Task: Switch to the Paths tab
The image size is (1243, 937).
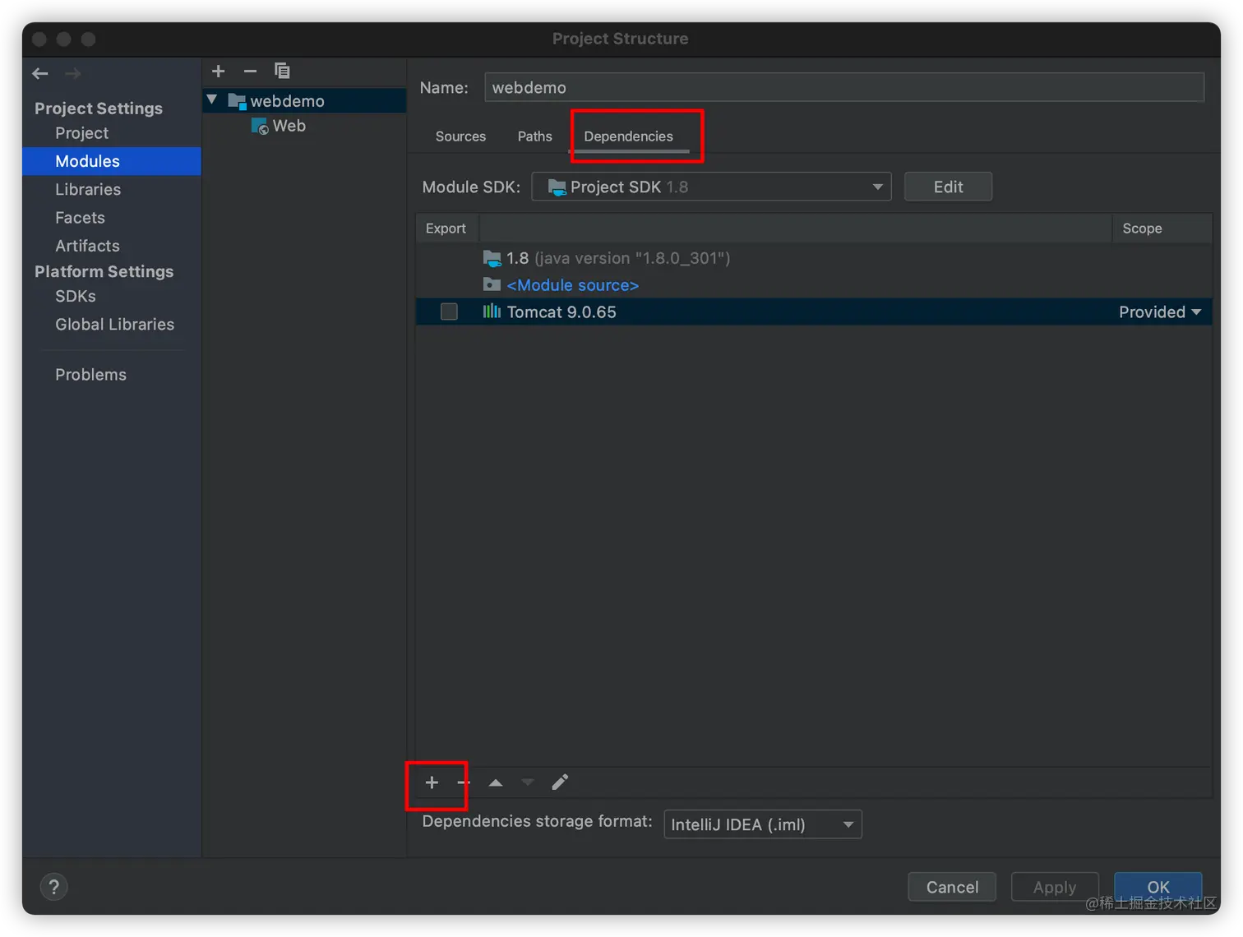Action: tap(534, 136)
